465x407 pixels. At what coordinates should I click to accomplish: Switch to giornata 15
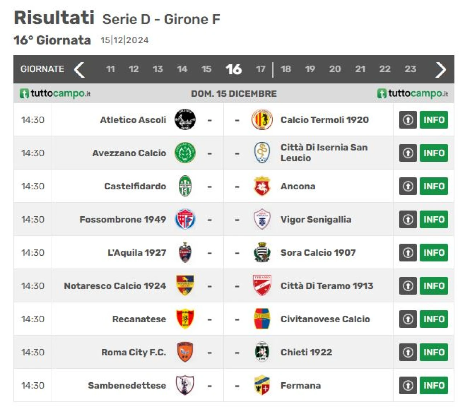coord(206,69)
